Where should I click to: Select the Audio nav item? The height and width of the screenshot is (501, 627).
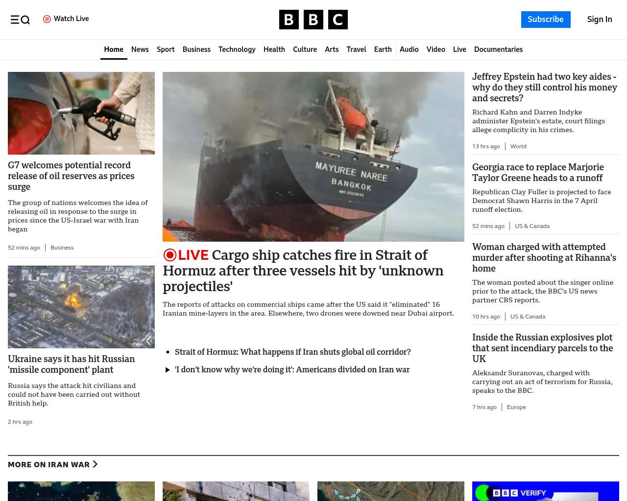coord(409,49)
